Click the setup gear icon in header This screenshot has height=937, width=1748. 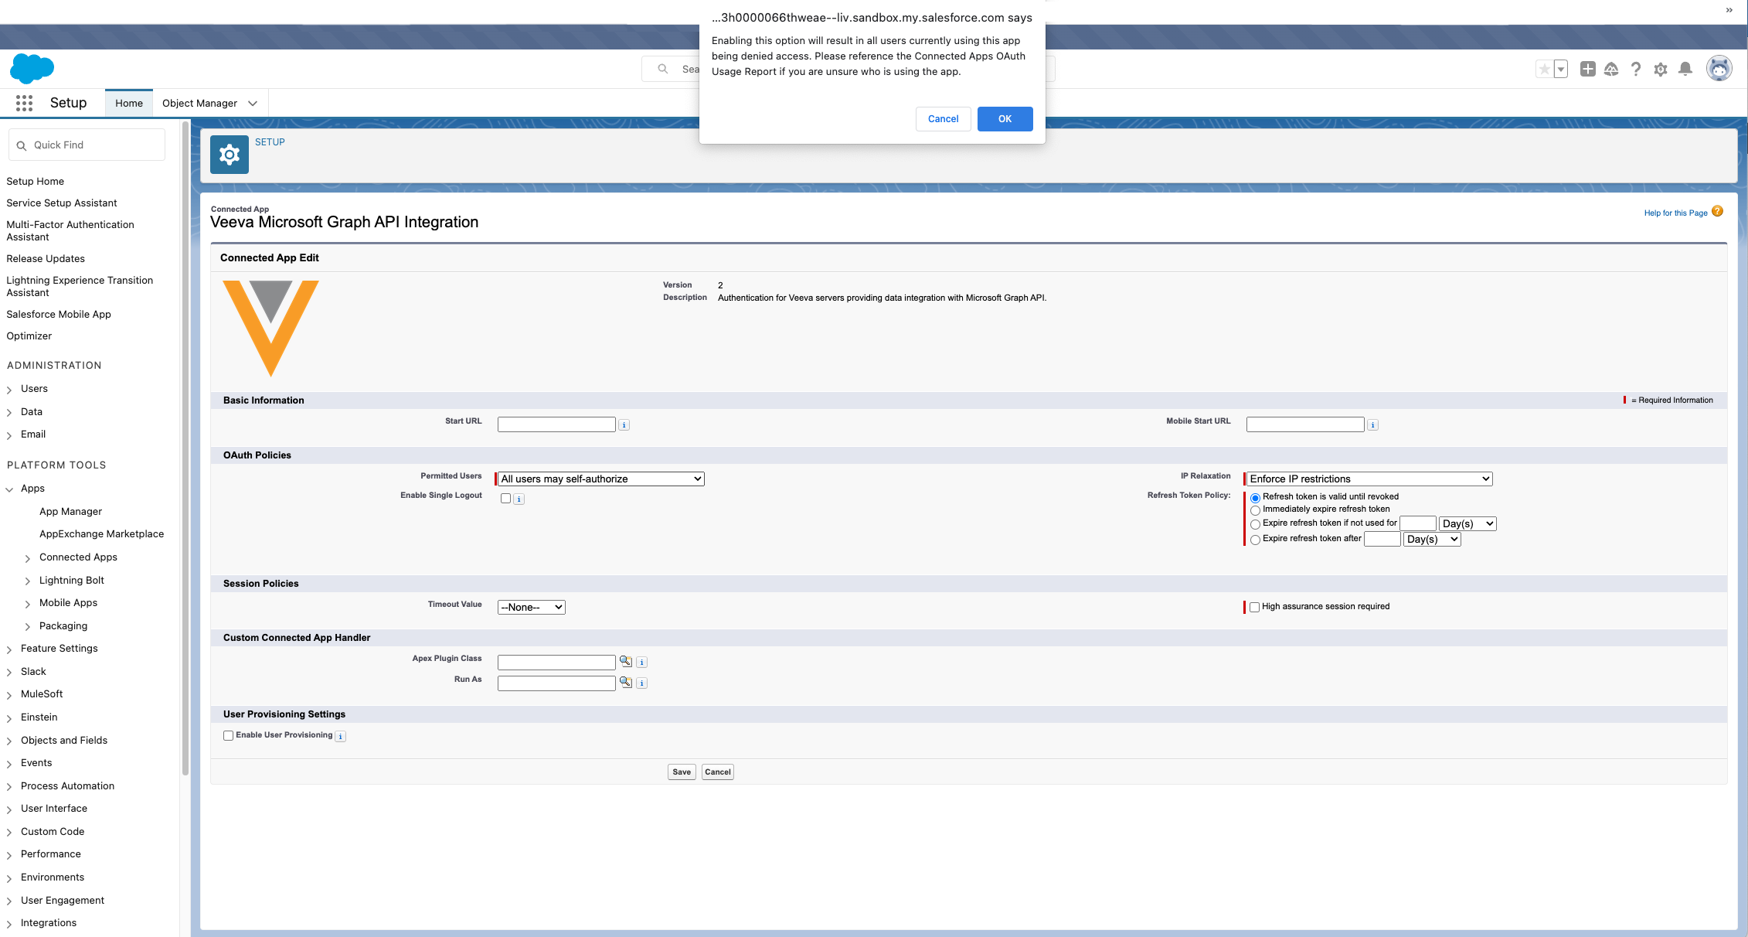(x=1661, y=70)
